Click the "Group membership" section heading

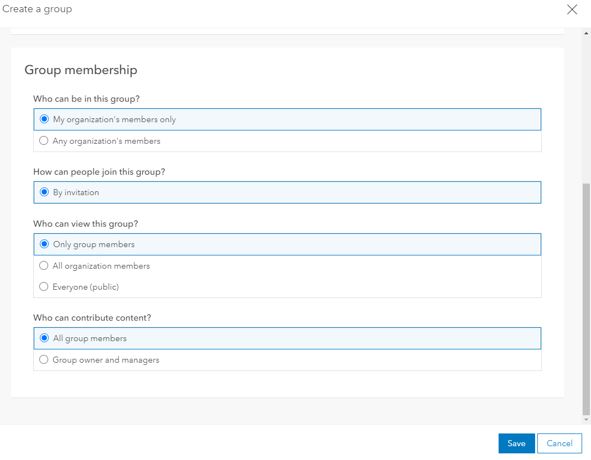(x=81, y=70)
